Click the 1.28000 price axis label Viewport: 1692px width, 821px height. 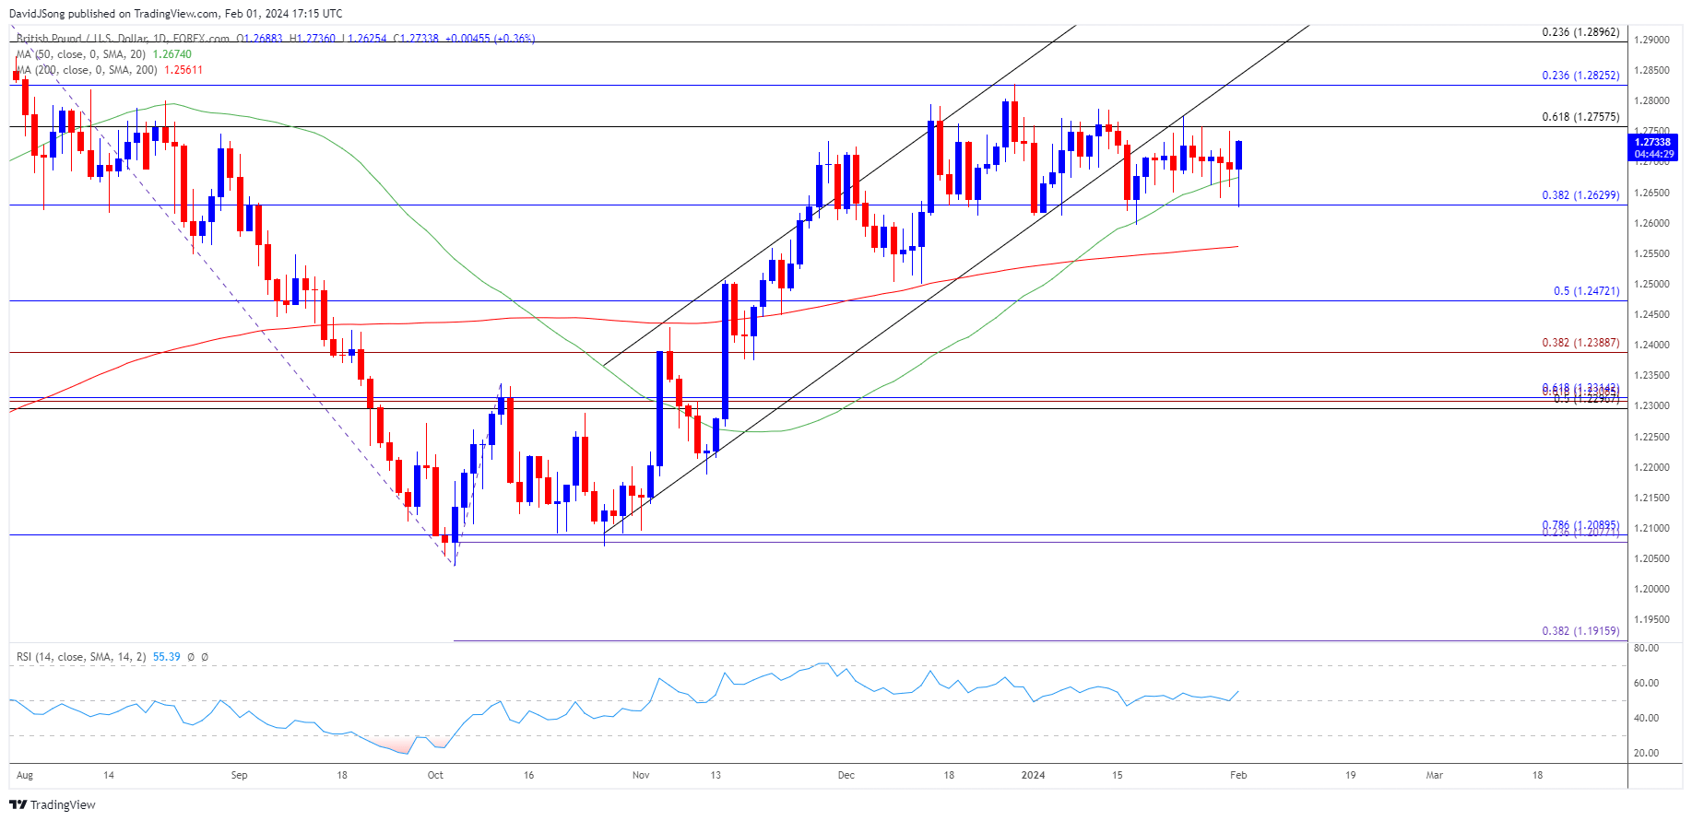tap(1651, 100)
